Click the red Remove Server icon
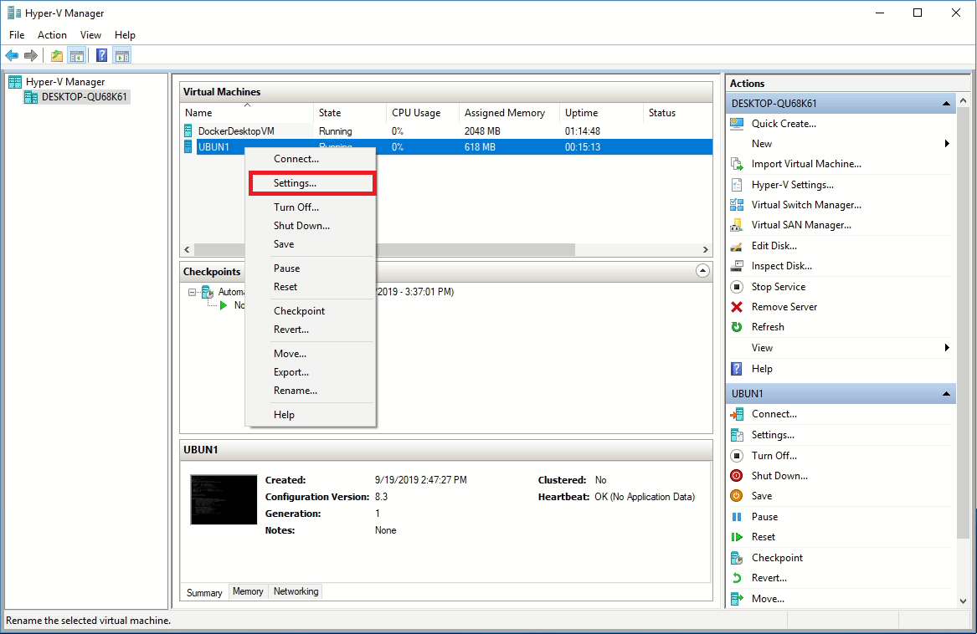 [737, 306]
